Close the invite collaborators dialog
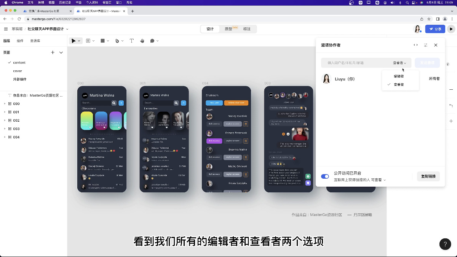The height and width of the screenshot is (257, 457). coord(436,45)
